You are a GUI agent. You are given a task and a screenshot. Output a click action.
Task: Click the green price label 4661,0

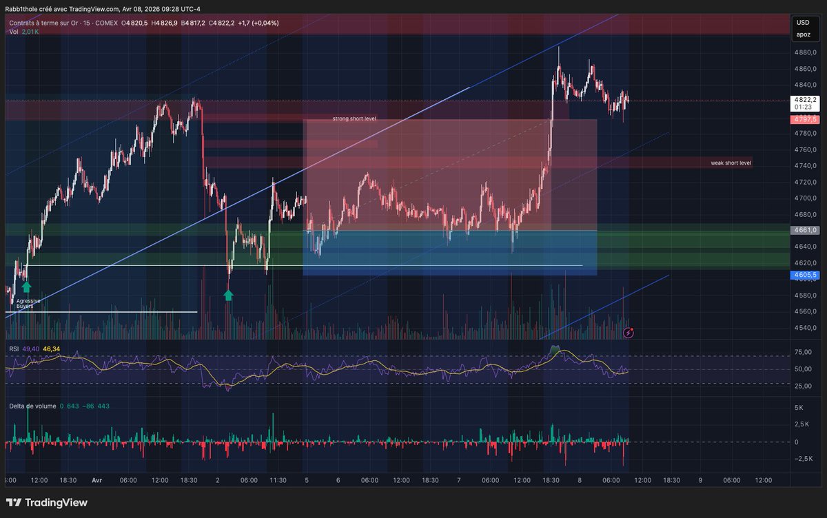[x=804, y=229]
